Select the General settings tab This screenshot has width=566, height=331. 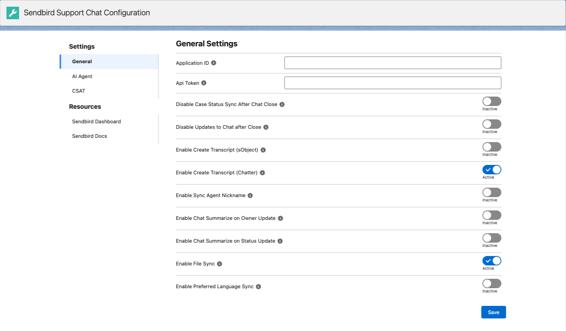coord(109,62)
